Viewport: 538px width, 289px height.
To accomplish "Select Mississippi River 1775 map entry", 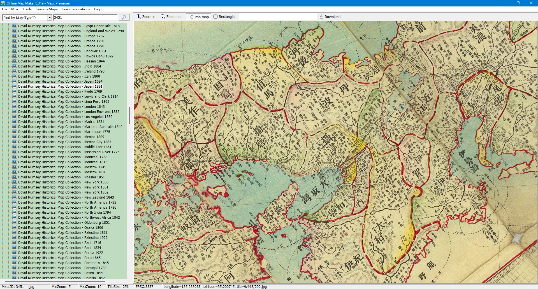I will 69,152.
